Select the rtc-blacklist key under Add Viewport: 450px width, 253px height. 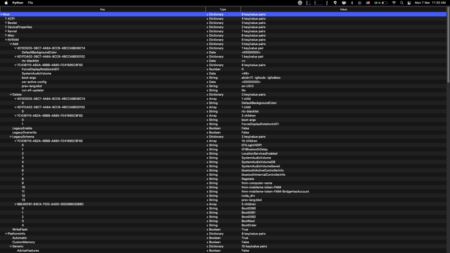pyautogui.click(x=30, y=61)
